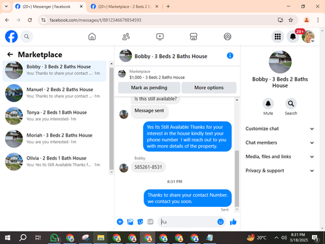The image size is (325, 244).
Task: Open the Facebook search magnifier
Action: [27, 36]
